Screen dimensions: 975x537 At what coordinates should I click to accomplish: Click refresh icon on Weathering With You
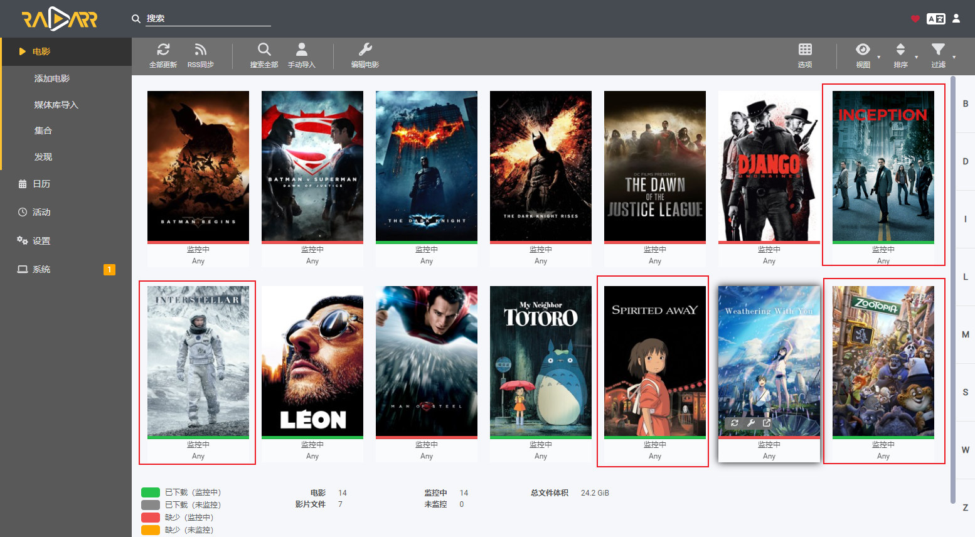[x=735, y=423]
